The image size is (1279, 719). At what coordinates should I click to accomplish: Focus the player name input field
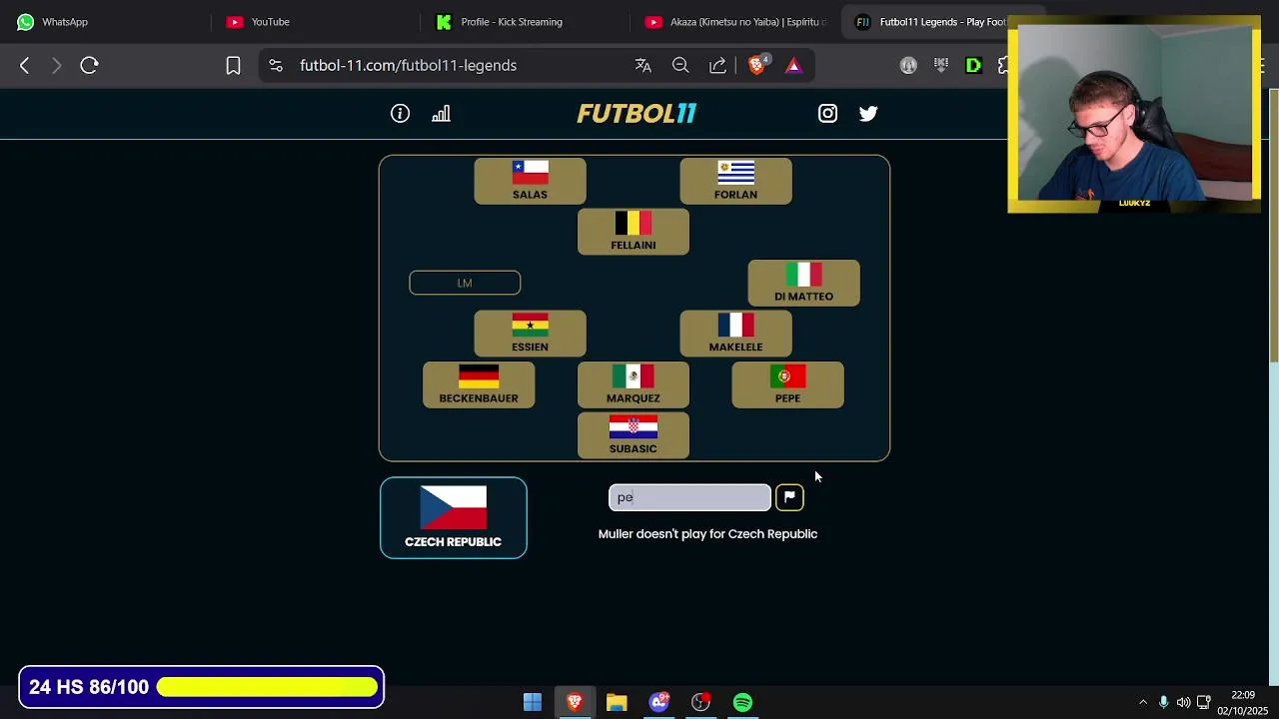(689, 497)
